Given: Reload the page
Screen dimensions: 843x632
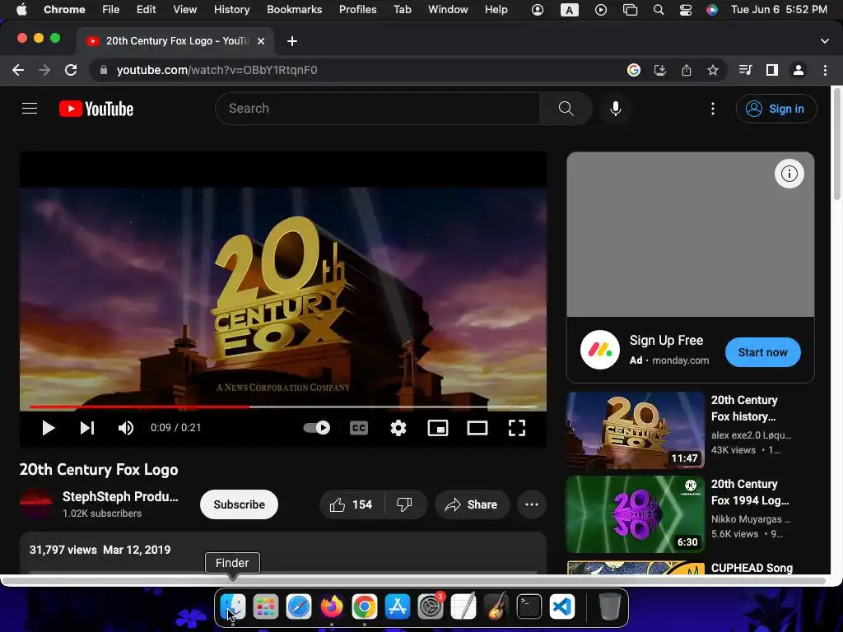Looking at the screenshot, I should (71, 70).
